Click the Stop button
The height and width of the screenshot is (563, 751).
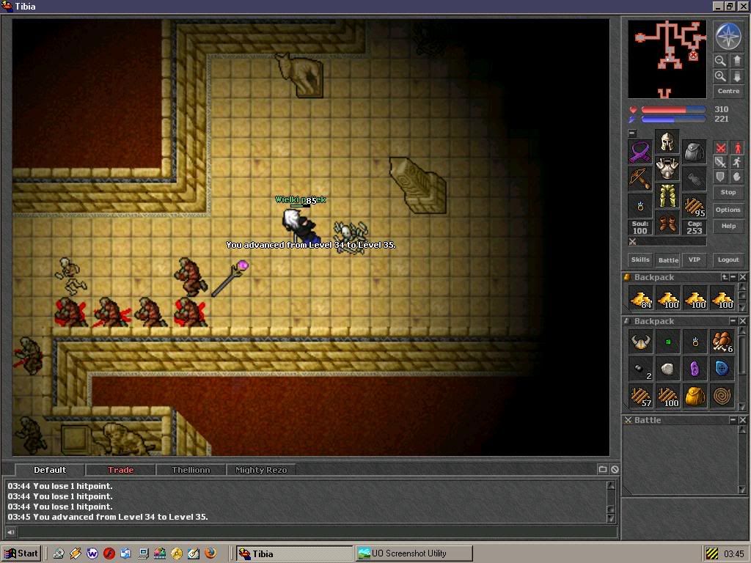tap(728, 193)
